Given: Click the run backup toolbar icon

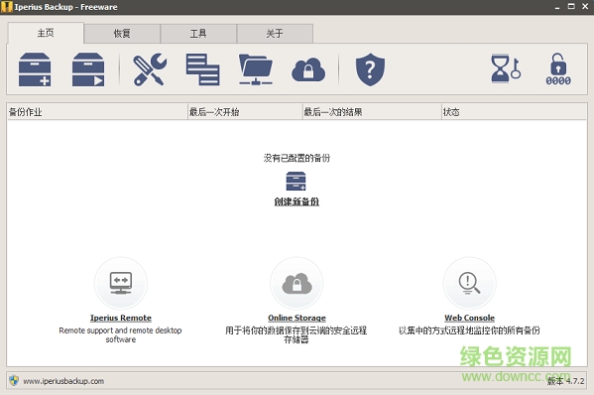Looking at the screenshot, I should click(88, 69).
